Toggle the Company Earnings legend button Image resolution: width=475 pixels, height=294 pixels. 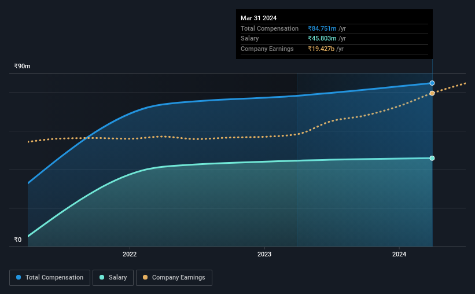pyautogui.click(x=174, y=278)
